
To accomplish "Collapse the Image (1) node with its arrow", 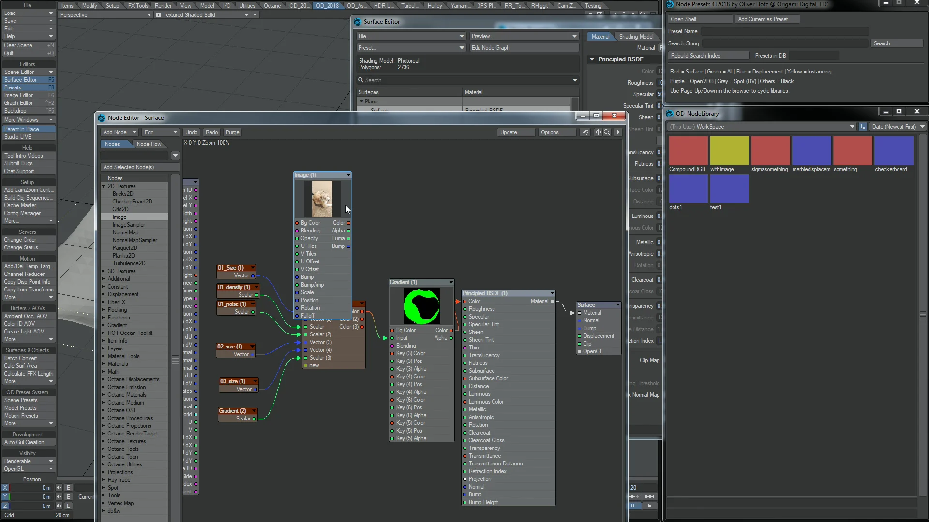I will (348, 175).
